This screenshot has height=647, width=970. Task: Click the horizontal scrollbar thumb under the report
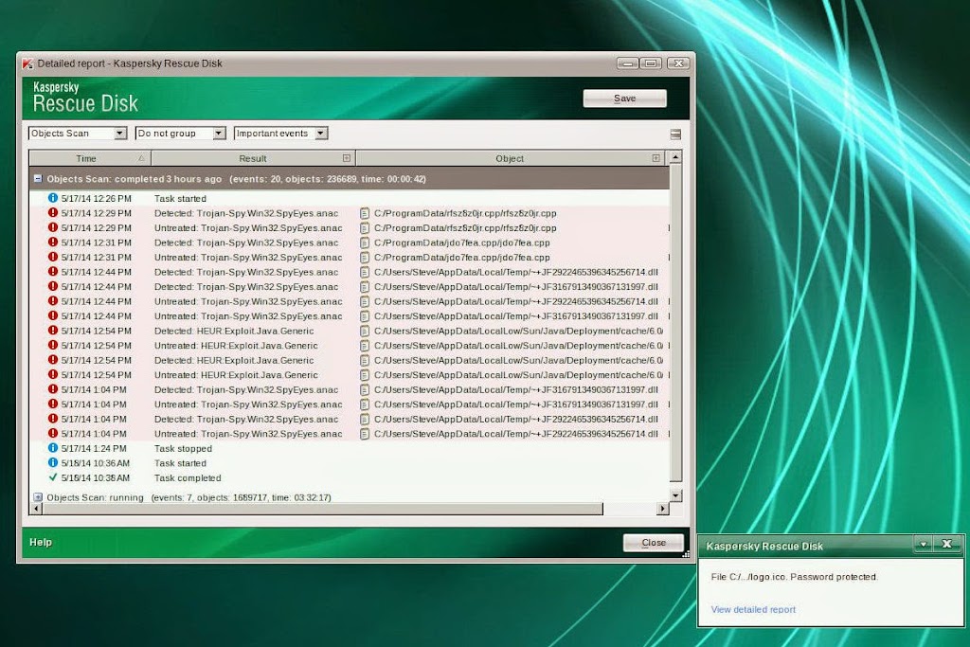tap(322, 509)
